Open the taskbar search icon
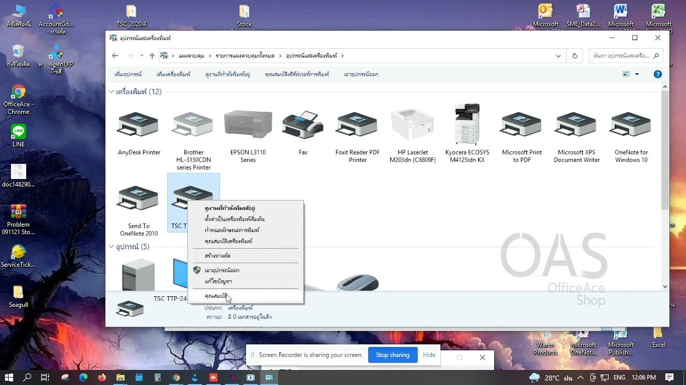 pos(27,378)
